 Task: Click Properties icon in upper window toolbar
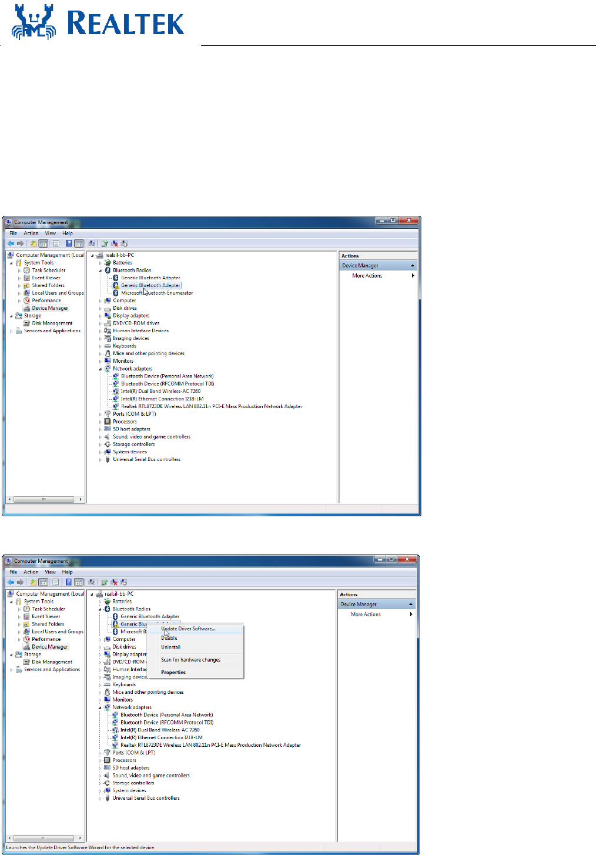point(56,243)
